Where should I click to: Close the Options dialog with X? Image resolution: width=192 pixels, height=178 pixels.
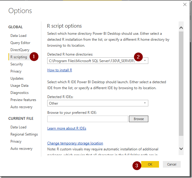[x=185, y=4]
